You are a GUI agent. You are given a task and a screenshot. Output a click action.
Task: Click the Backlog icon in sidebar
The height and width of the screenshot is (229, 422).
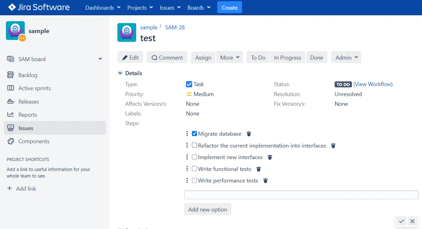[11, 75]
